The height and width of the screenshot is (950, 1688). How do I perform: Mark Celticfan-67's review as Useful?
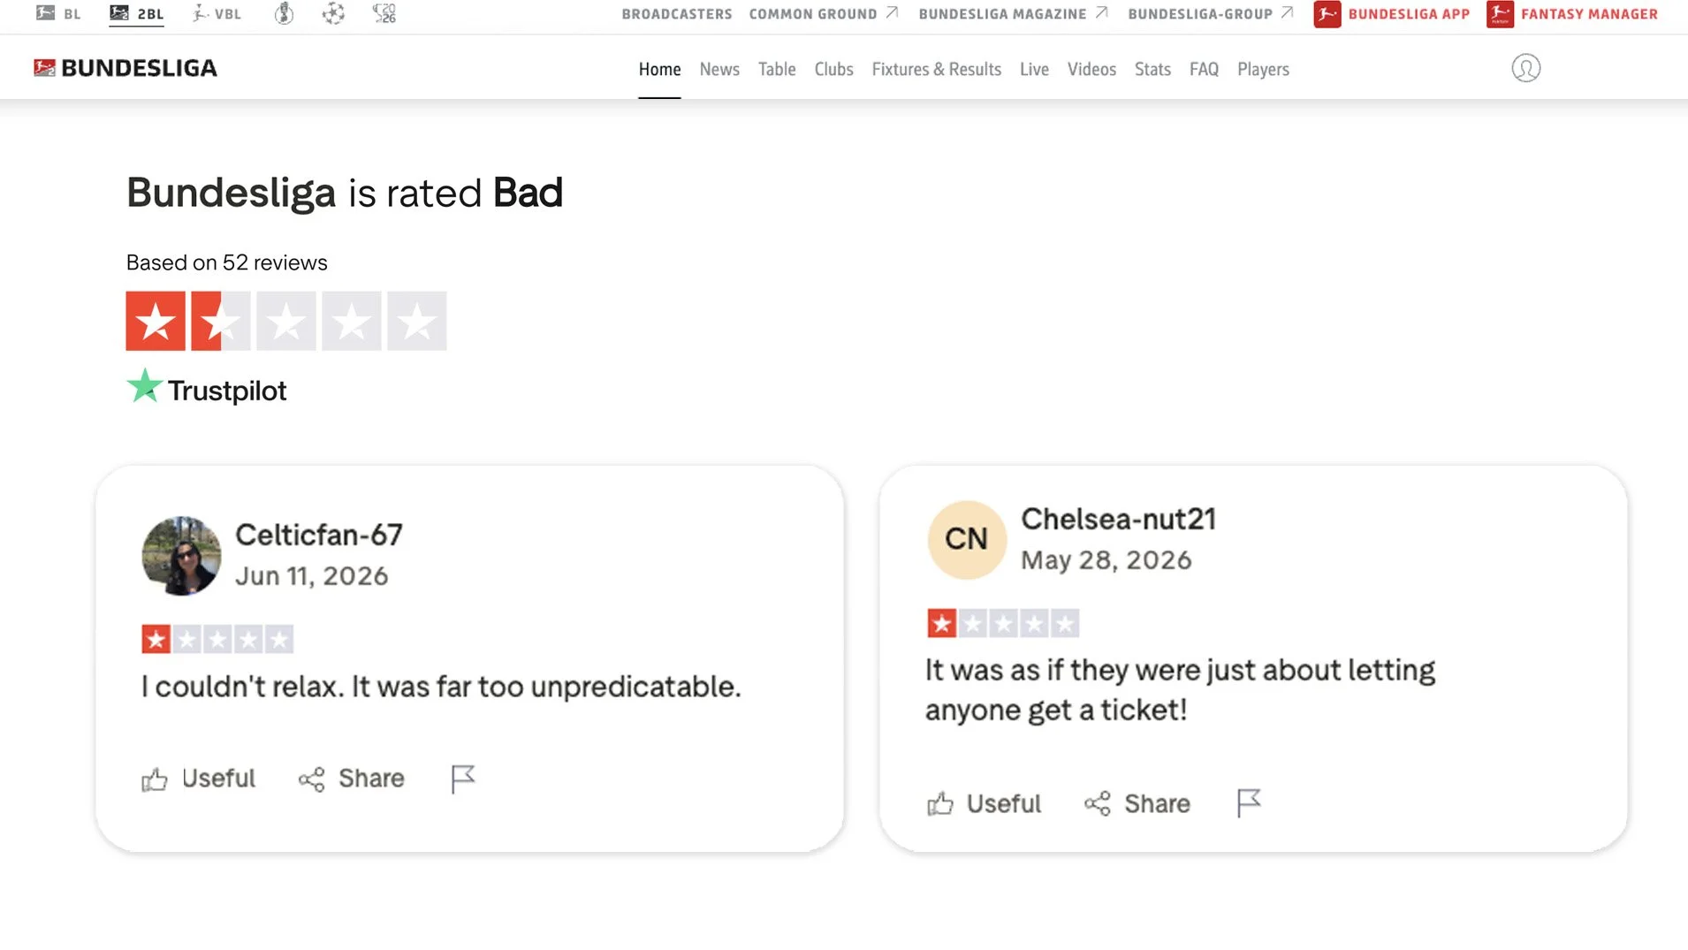click(x=198, y=779)
